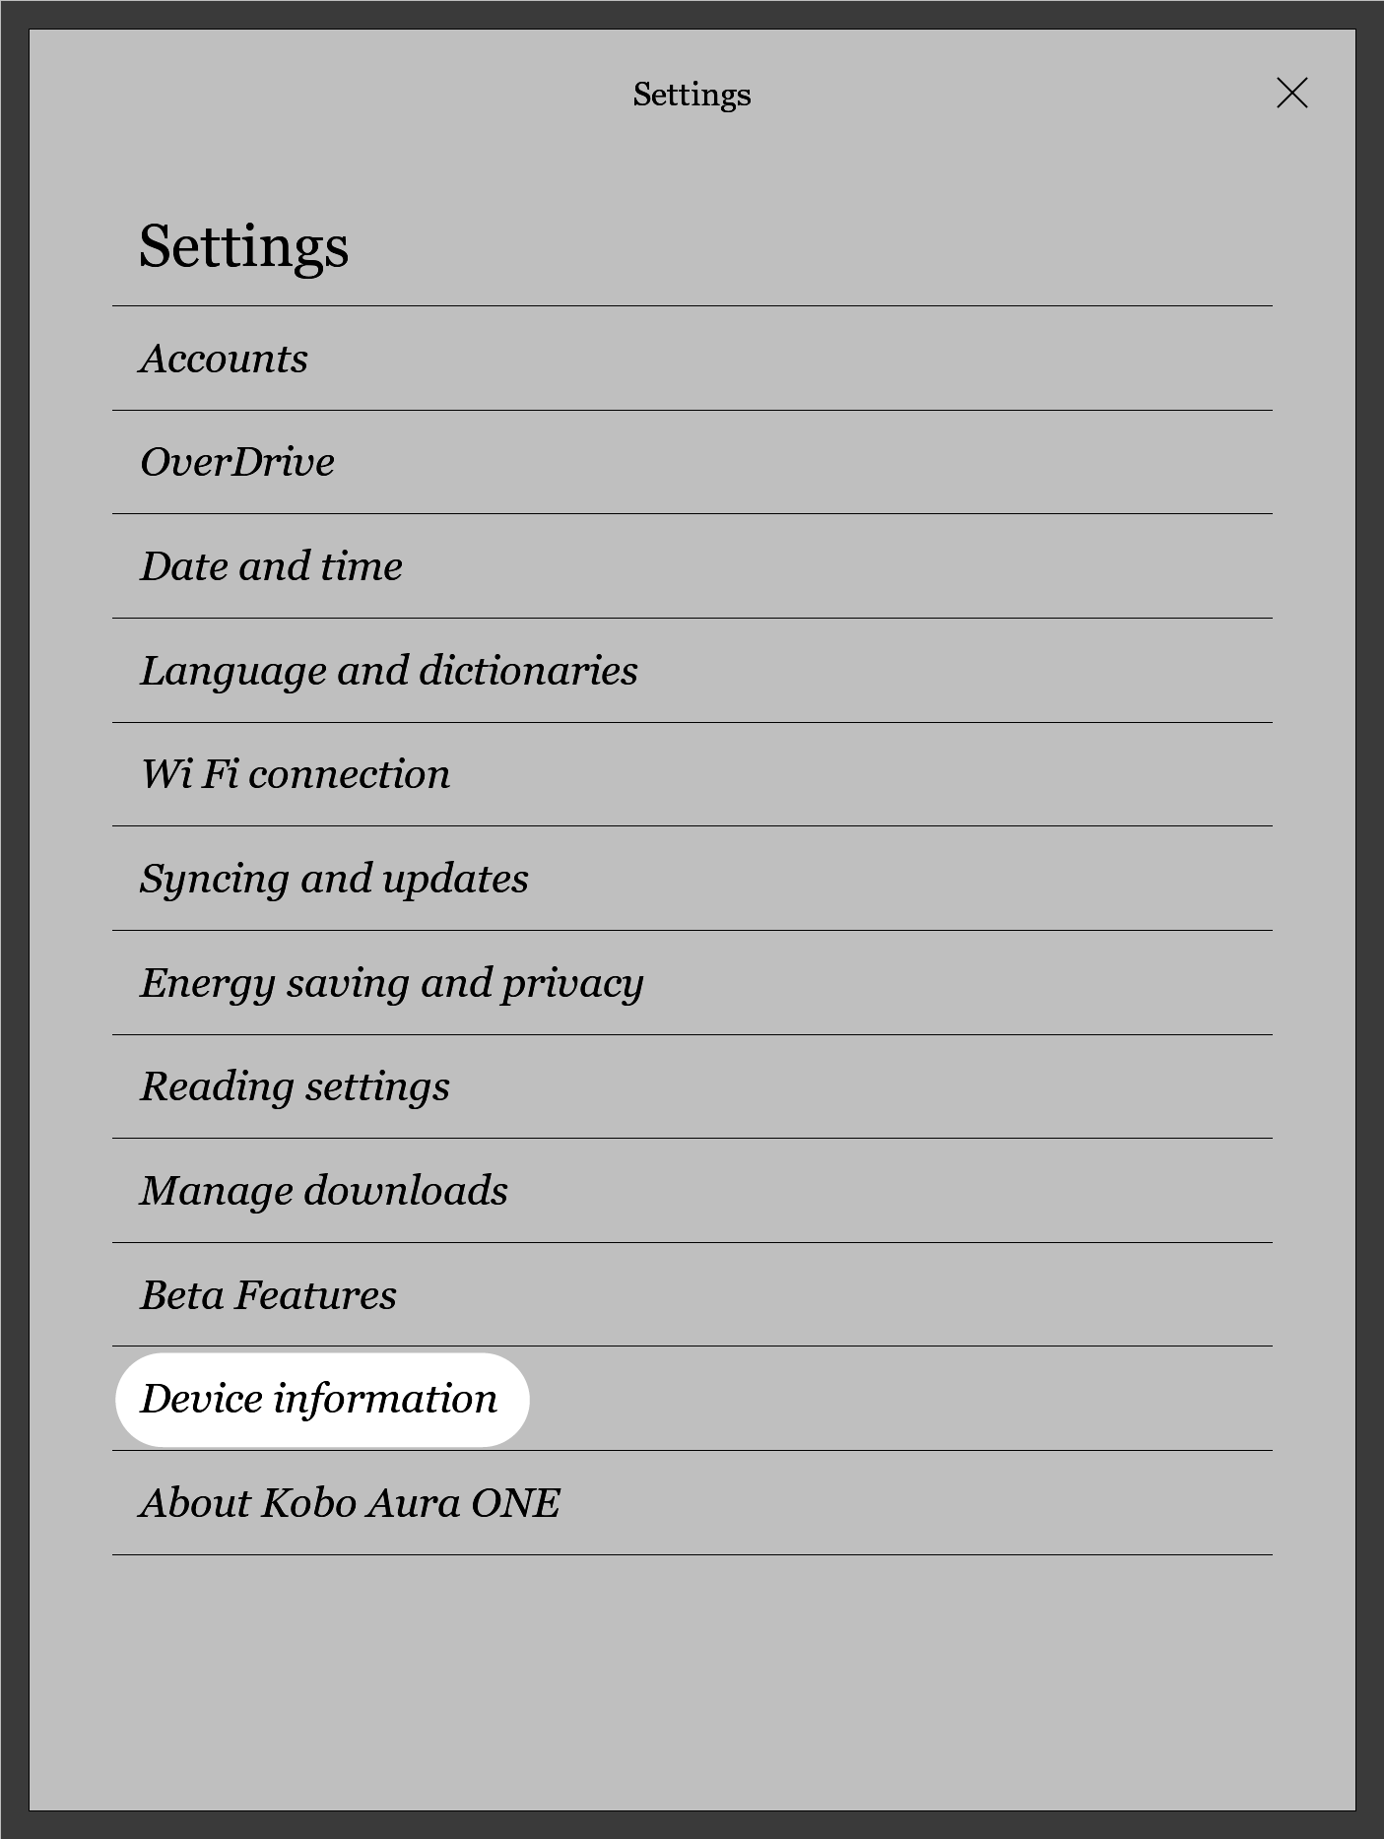This screenshot has height=1839, width=1384.
Task: Tap the Manage downloads row
Action: point(692,1191)
